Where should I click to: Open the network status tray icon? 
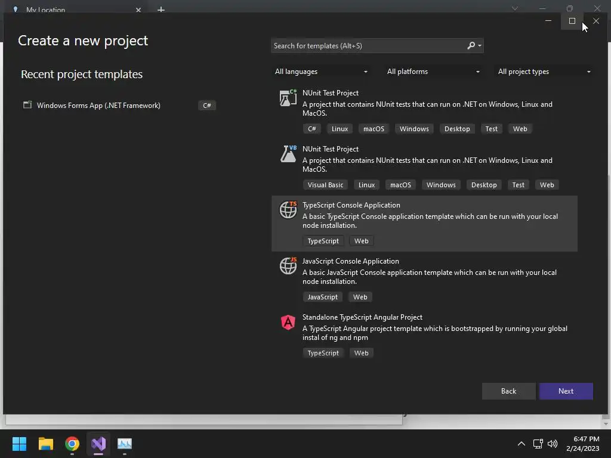[x=538, y=444]
